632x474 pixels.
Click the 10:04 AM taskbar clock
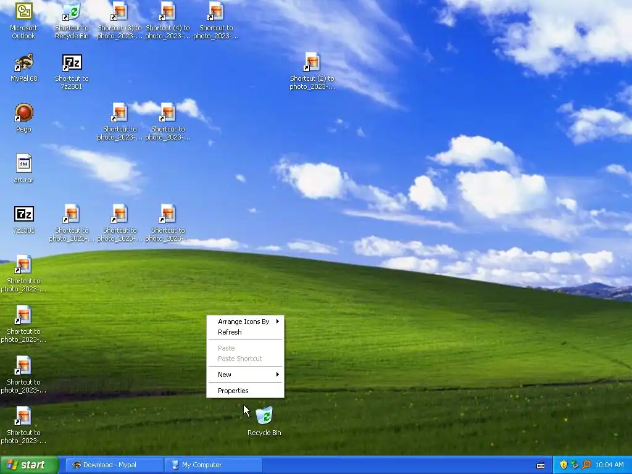[609, 465]
